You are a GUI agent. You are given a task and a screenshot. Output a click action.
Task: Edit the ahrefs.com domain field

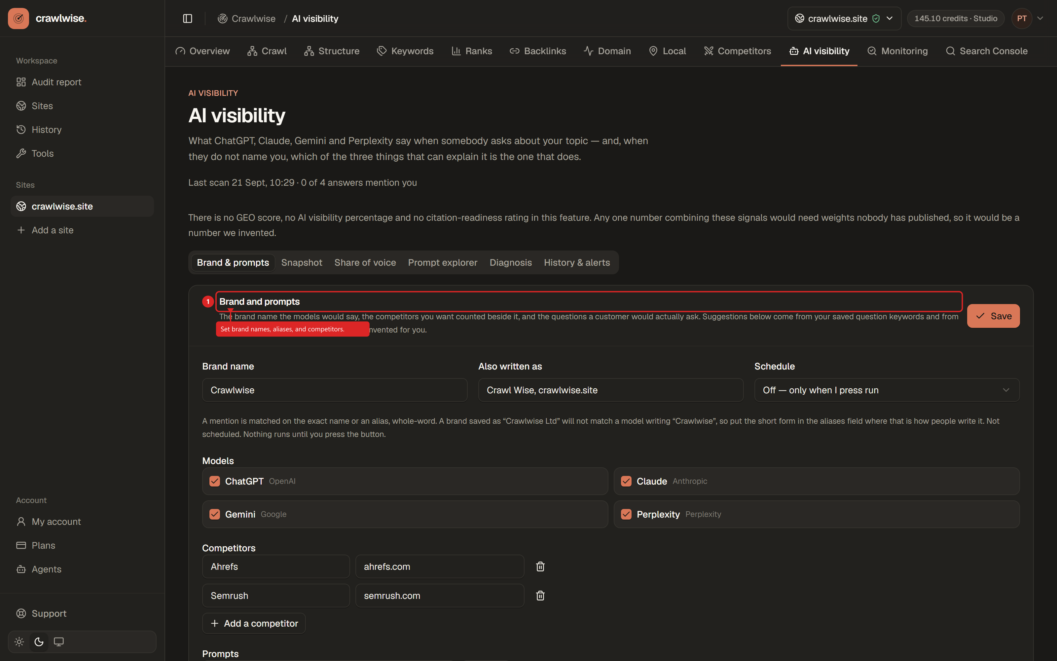439,566
